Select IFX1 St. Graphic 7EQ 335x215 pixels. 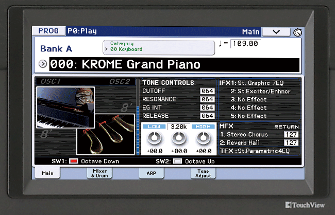tap(252, 83)
